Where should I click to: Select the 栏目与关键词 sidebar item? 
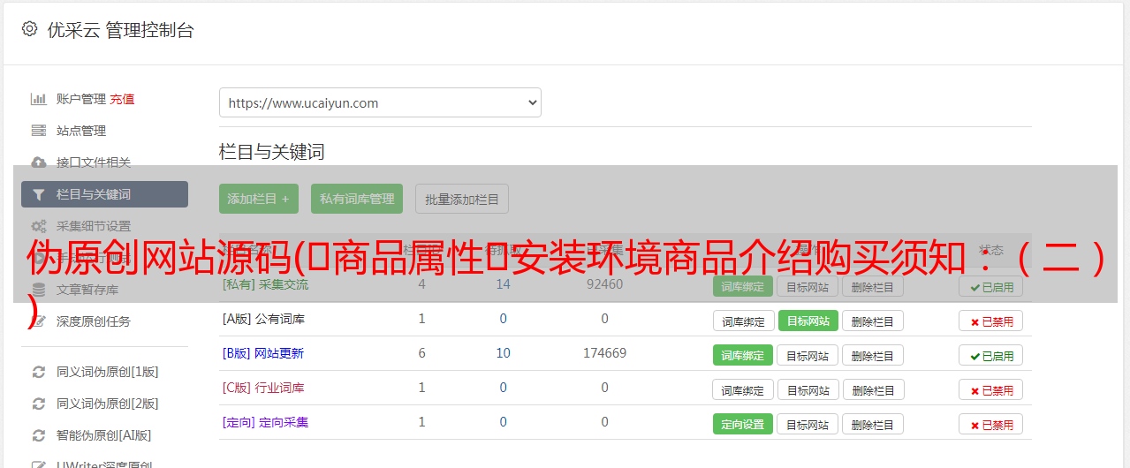point(104,194)
